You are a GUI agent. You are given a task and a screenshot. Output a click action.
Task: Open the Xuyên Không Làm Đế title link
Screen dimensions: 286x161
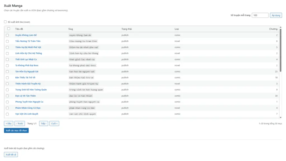coord(26,35)
